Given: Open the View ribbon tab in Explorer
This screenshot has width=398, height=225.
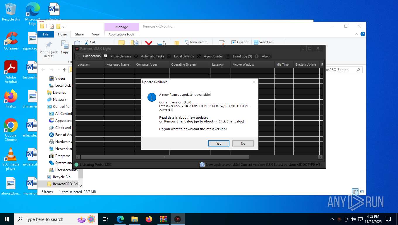Looking at the screenshot, I should point(96,34).
